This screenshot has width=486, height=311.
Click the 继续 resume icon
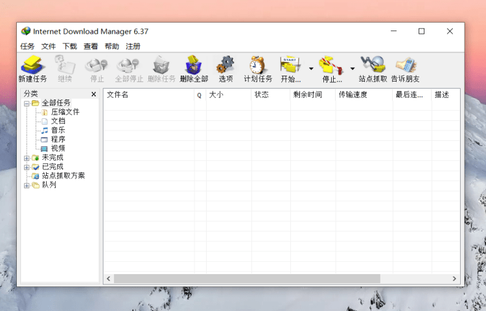tap(65, 65)
